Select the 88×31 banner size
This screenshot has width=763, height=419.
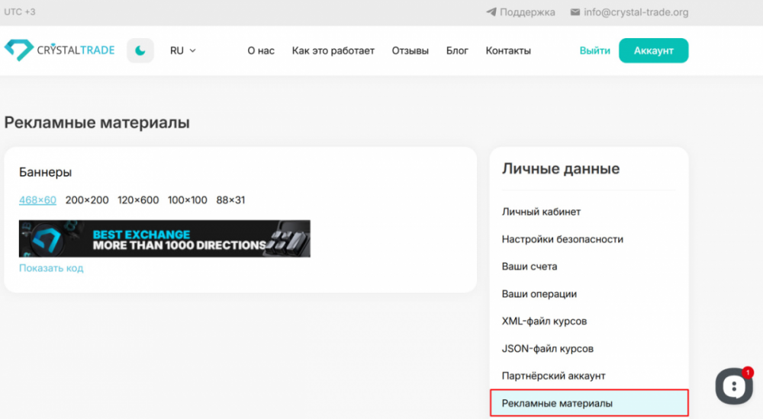point(230,200)
